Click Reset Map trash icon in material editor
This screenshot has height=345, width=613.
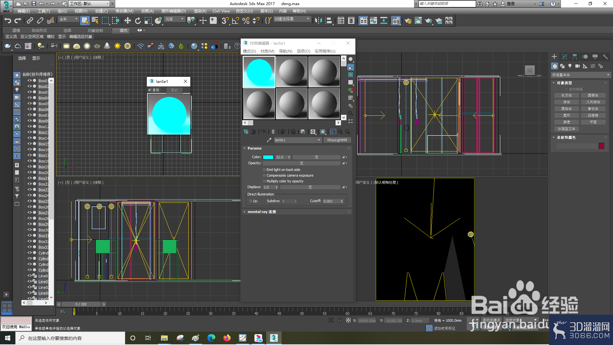point(273,132)
